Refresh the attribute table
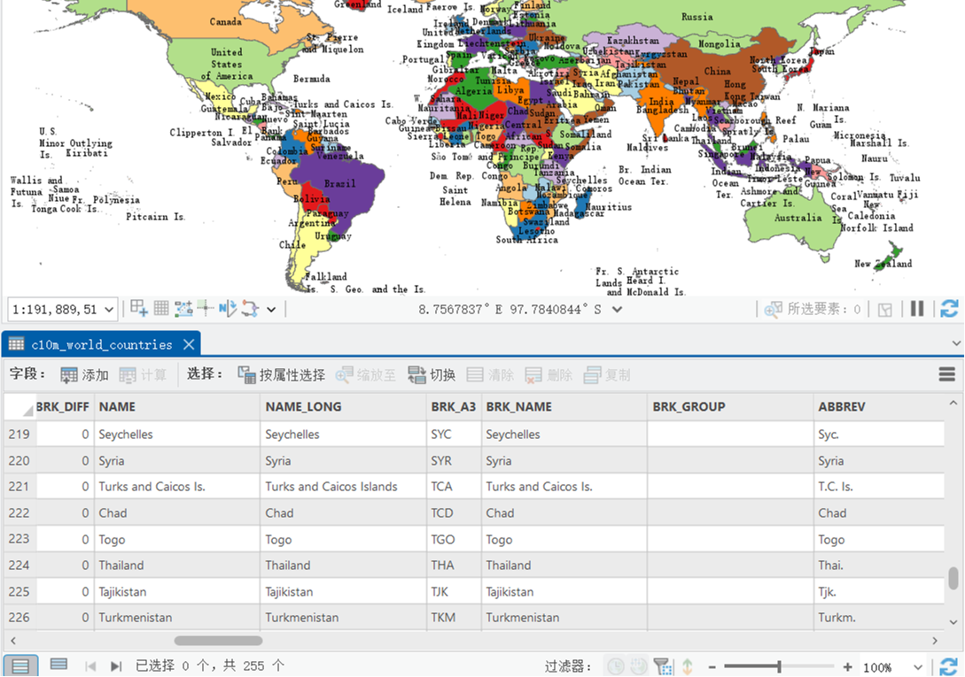The height and width of the screenshot is (677, 965). [x=948, y=666]
